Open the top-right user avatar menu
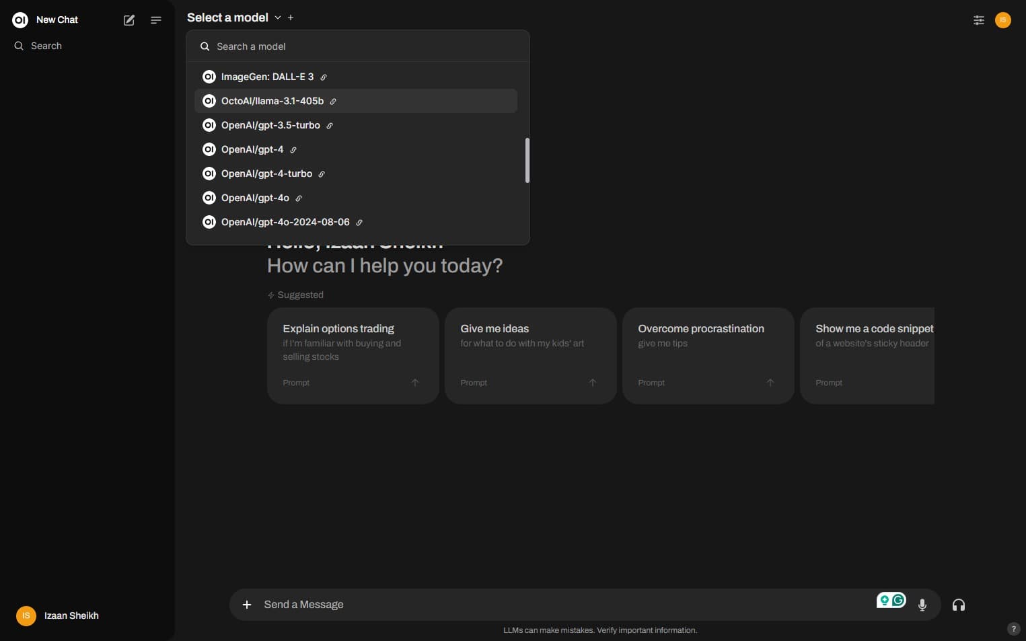 point(1003,20)
